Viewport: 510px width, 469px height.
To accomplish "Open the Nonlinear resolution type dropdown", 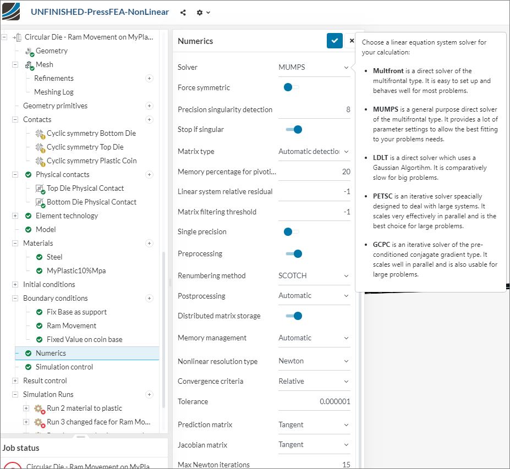I will point(314,361).
